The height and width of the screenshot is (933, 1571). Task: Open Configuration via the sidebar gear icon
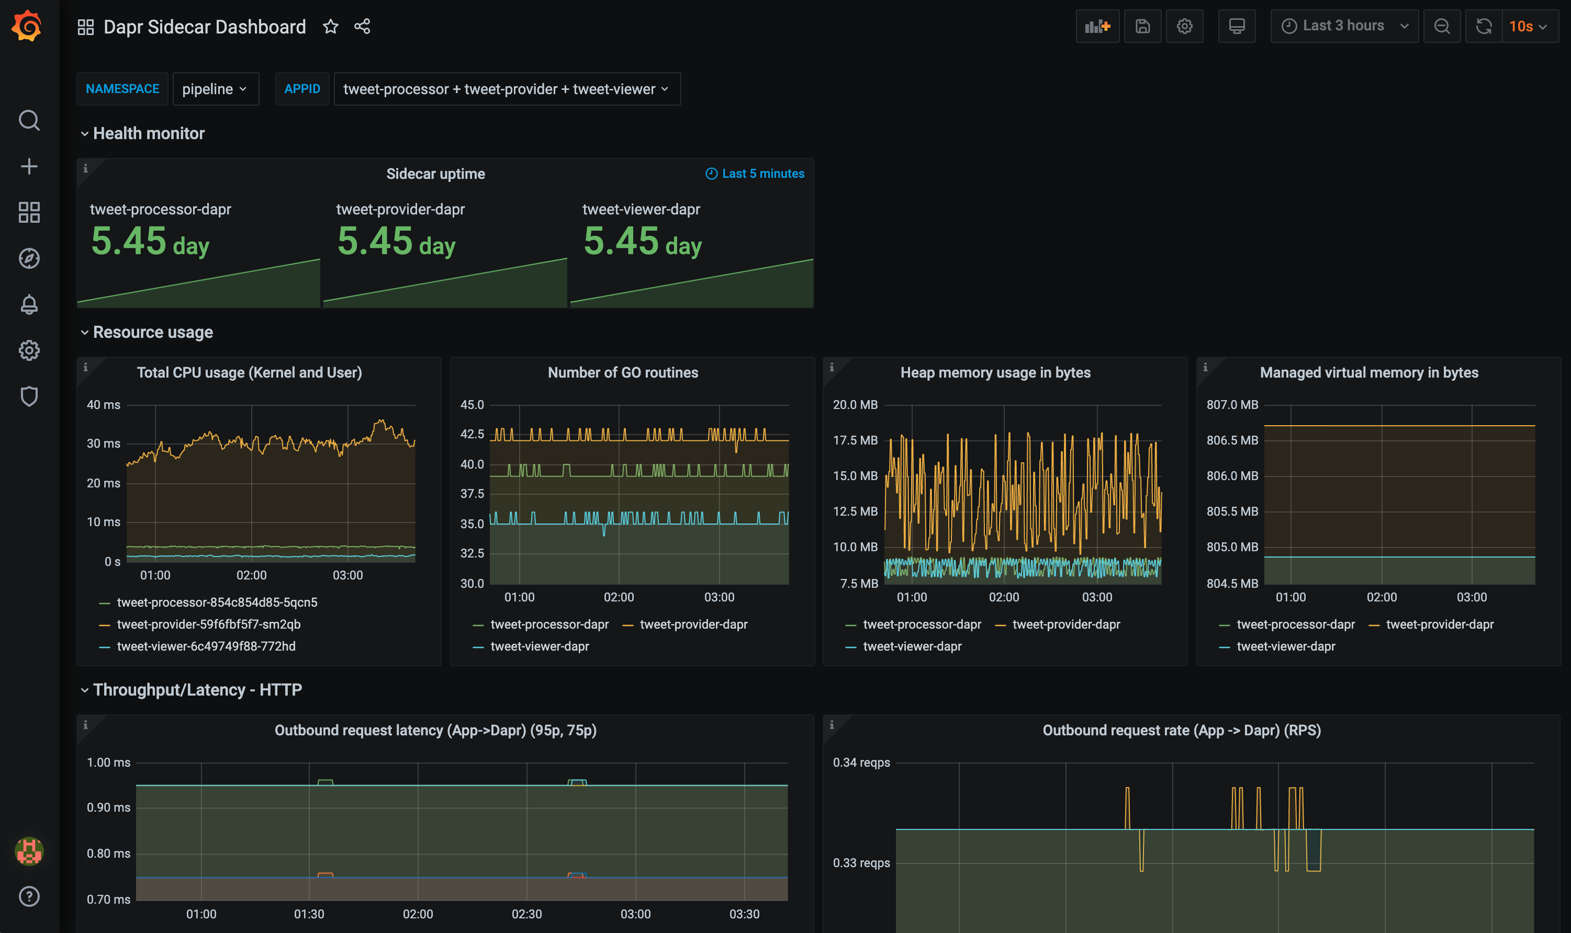pos(29,350)
